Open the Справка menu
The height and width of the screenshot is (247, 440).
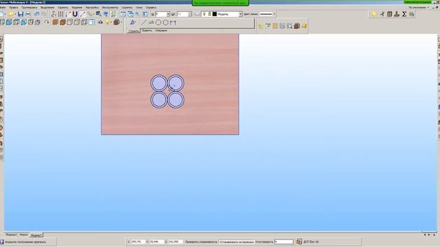coord(151,8)
